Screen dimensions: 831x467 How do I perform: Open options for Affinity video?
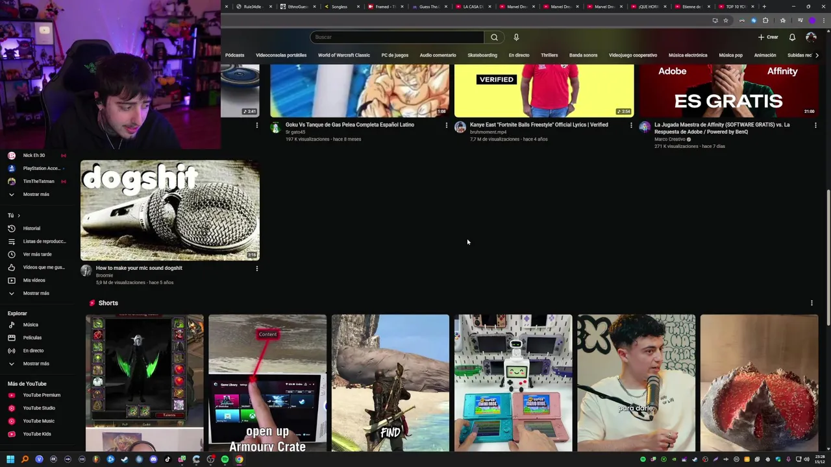pos(815,125)
